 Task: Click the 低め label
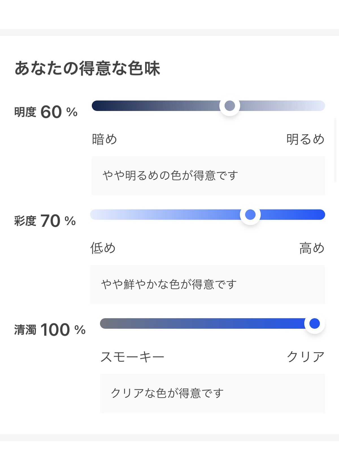coord(103,248)
